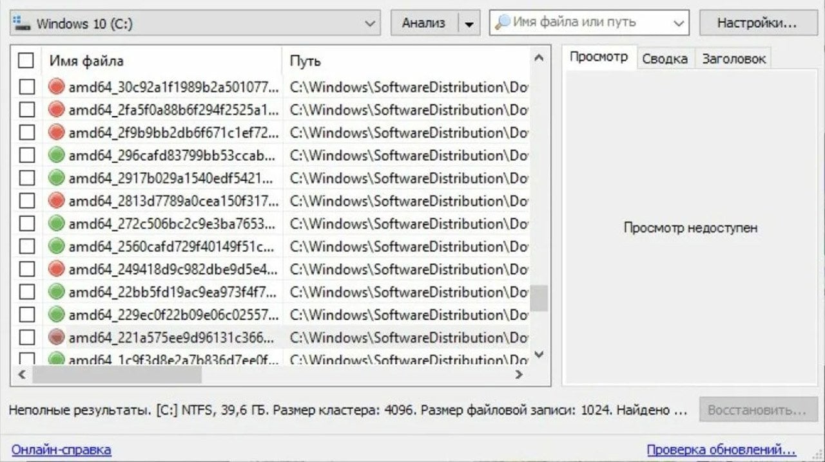This screenshot has height=462, width=825.
Task: Click the Windows 10 (C:) drive icon
Action: coord(21,23)
